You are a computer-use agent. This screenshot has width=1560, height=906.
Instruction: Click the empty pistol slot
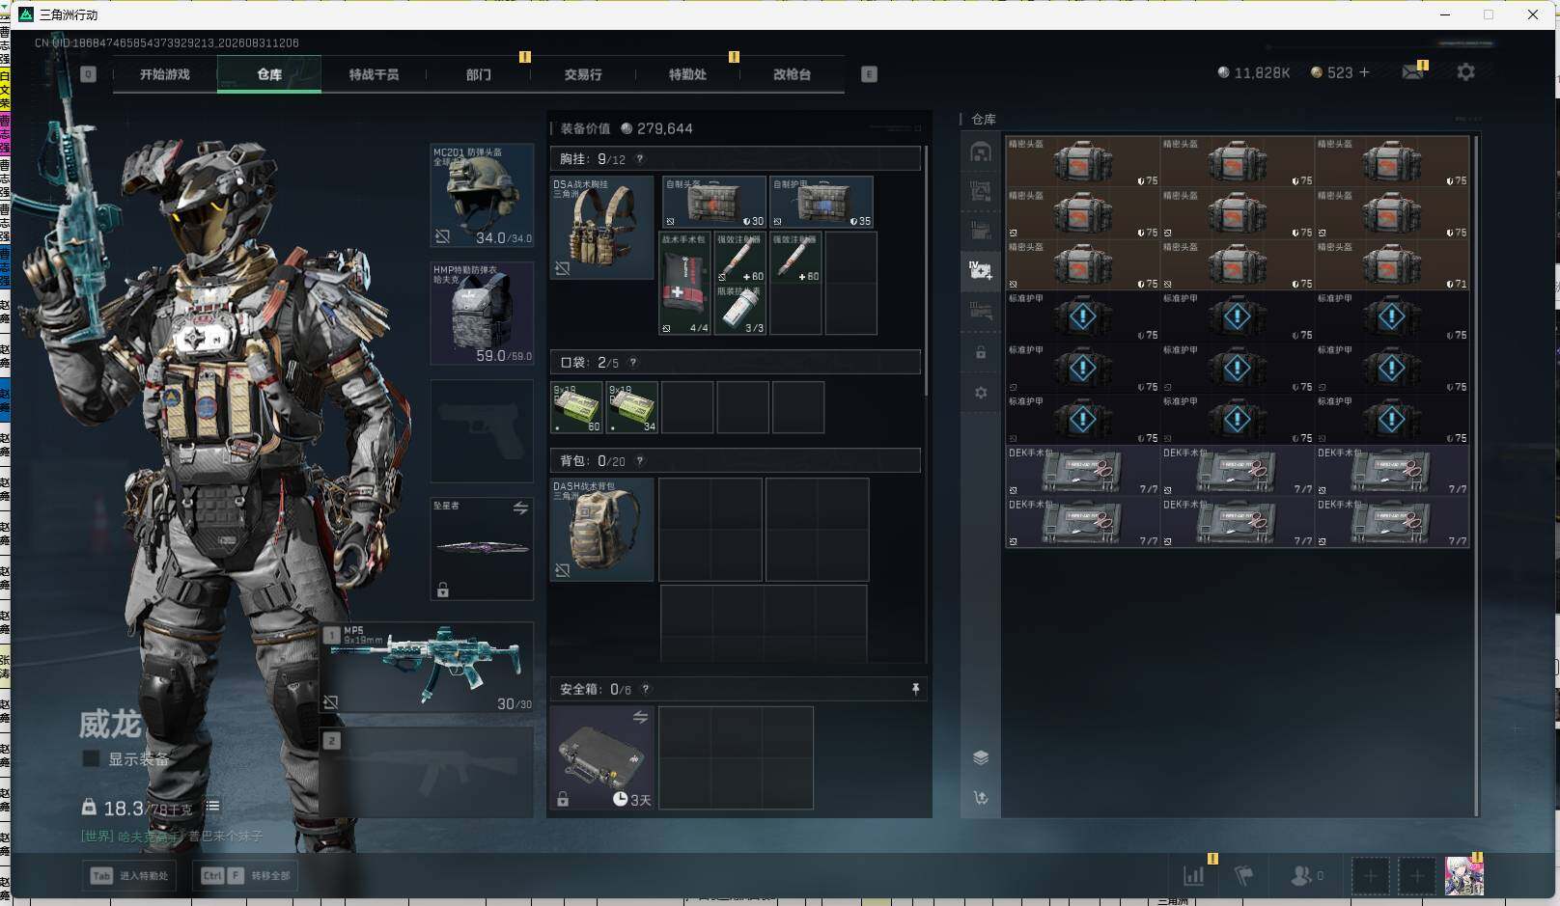(482, 431)
